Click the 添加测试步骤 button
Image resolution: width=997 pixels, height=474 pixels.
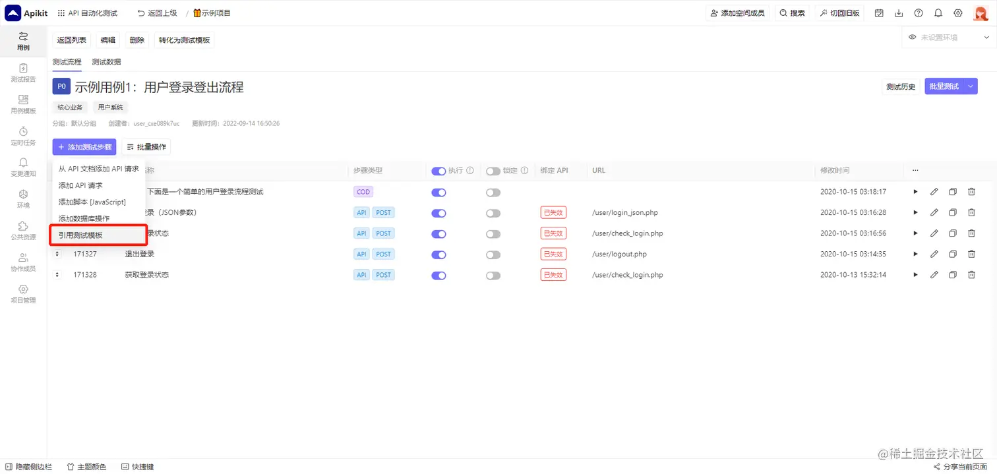(84, 147)
